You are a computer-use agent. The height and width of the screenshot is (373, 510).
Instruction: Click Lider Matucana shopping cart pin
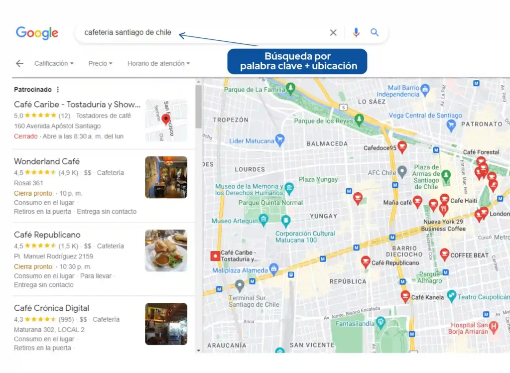280,140
